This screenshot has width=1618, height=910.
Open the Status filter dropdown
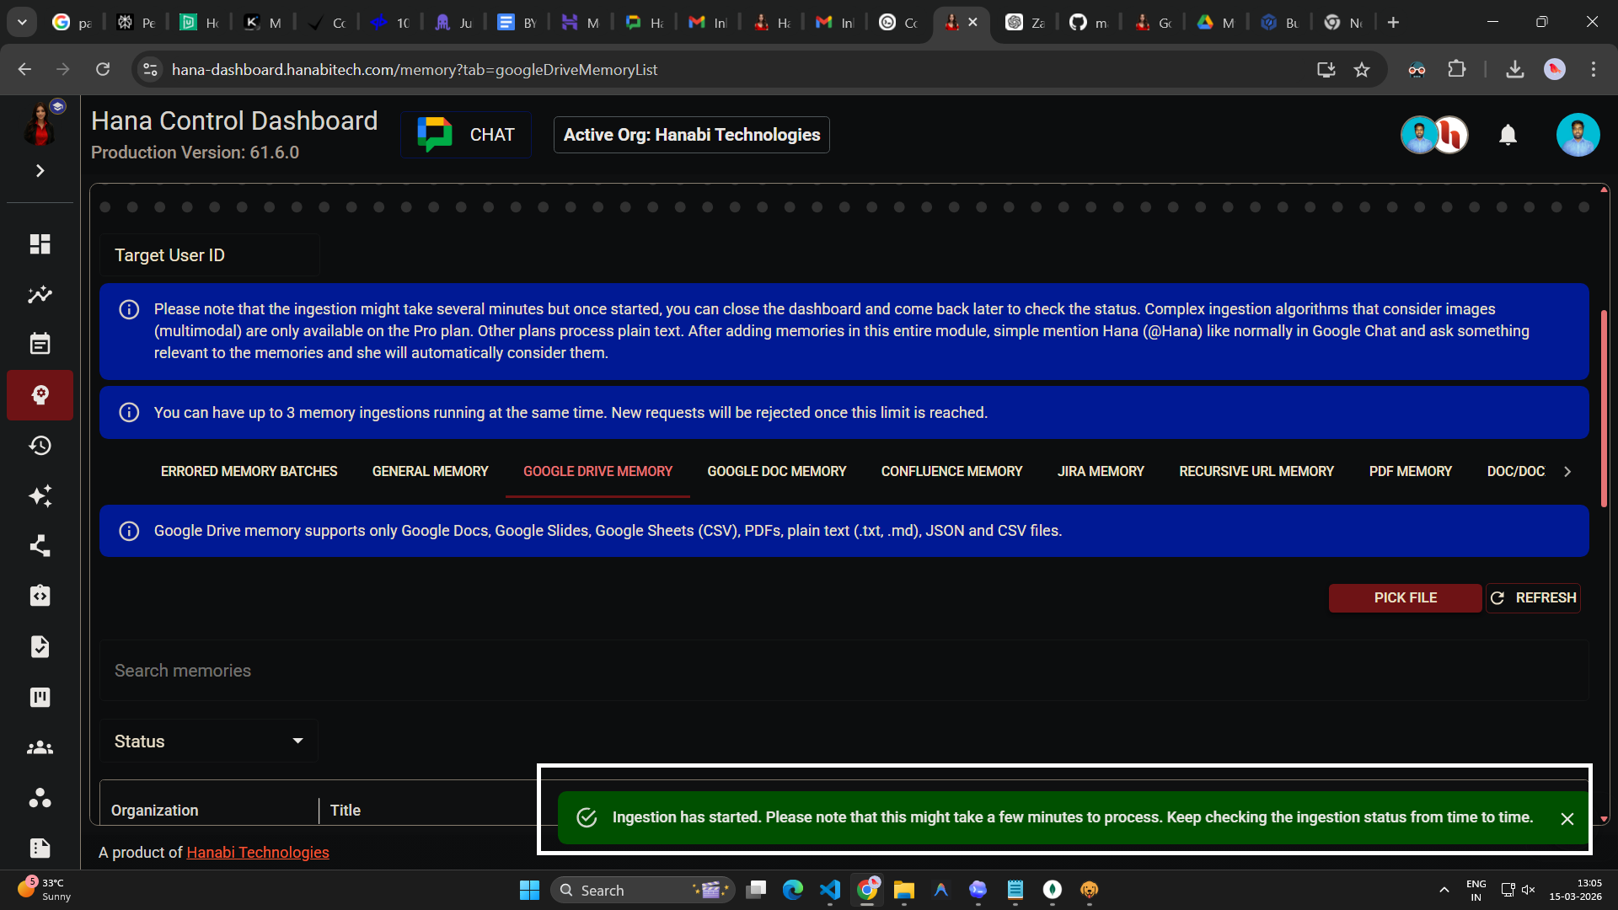point(208,741)
